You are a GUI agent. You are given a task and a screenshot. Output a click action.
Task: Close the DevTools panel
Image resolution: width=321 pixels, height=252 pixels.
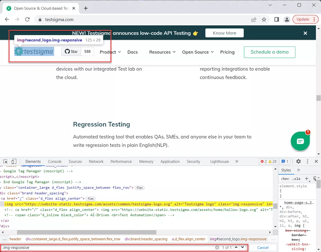[316, 161]
